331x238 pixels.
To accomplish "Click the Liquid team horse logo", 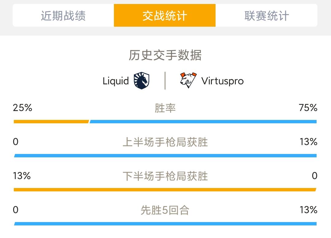I will (142, 81).
